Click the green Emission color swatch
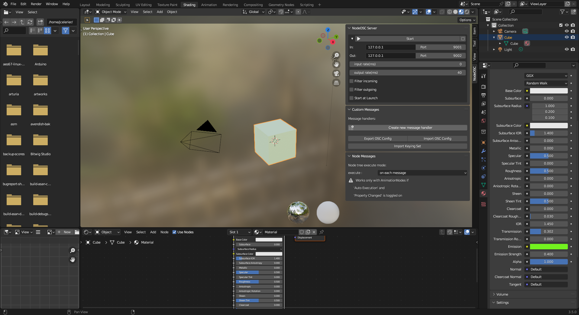Viewport: 579px width, 315px height. [549, 247]
